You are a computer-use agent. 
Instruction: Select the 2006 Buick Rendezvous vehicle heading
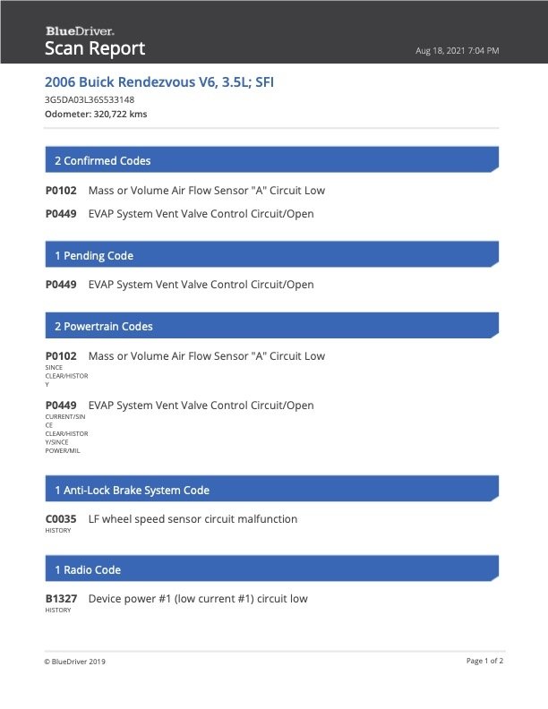(x=159, y=81)
